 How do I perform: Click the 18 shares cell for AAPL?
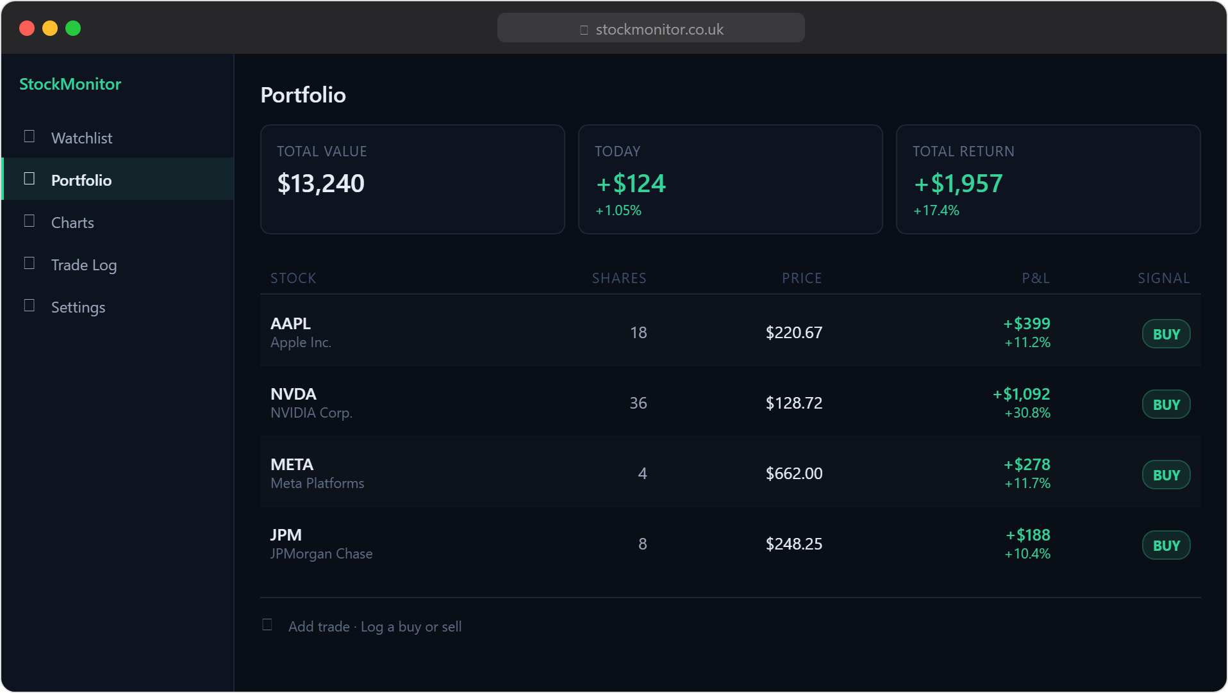pos(638,332)
